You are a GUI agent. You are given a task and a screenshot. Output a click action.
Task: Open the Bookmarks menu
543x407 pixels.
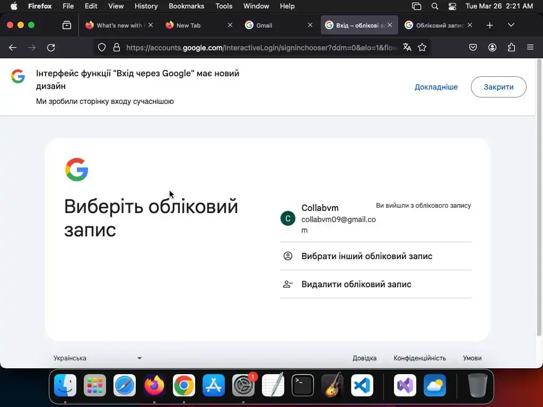(186, 6)
